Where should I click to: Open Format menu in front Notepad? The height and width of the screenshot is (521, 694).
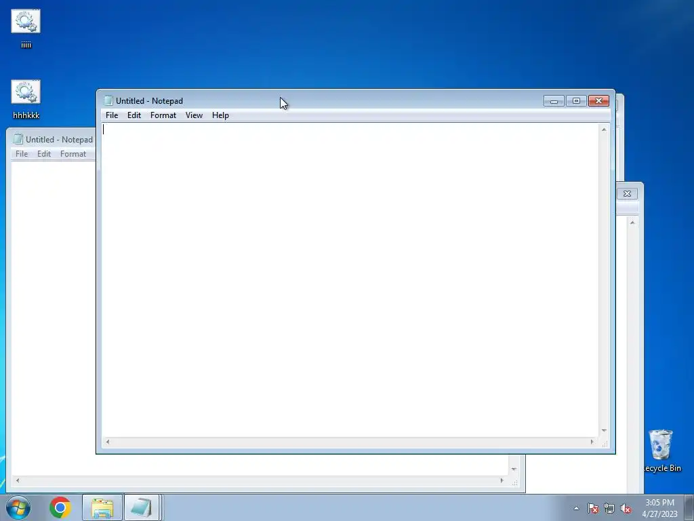(x=163, y=115)
